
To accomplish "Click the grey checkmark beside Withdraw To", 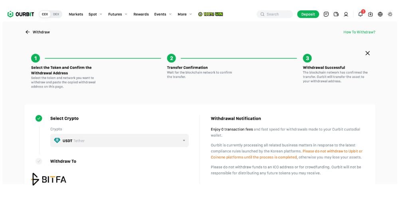I will pyautogui.click(x=39, y=161).
